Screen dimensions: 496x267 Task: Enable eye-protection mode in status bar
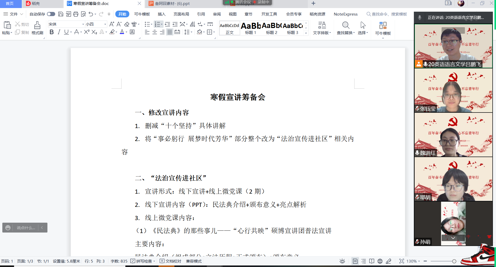pyautogui.click(x=342, y=261)
